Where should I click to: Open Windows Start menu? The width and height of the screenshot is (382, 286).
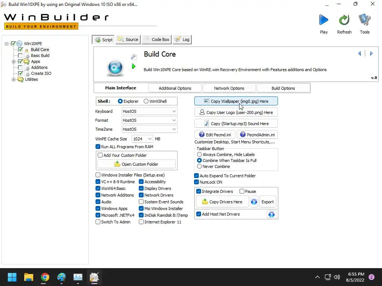12,277
